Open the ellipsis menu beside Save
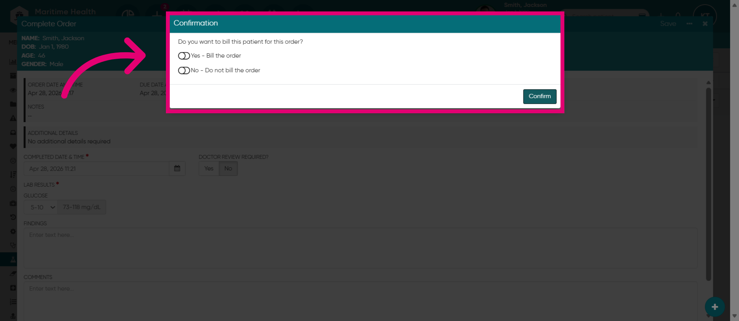 click(x=689, y=24)
